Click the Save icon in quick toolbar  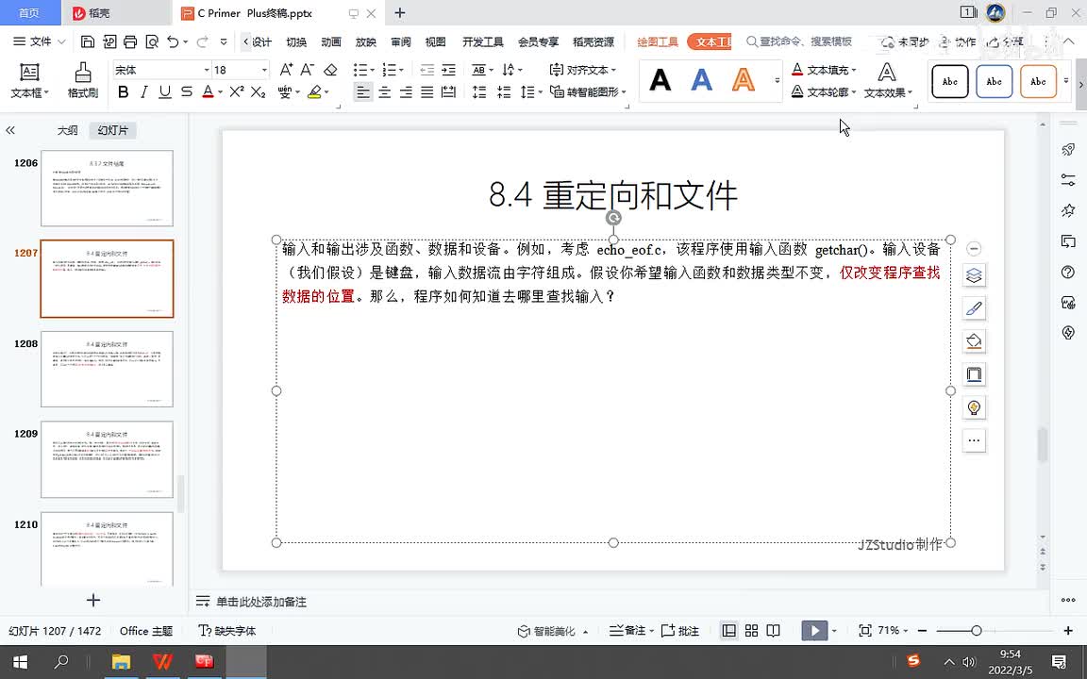(x=88, y=41)
